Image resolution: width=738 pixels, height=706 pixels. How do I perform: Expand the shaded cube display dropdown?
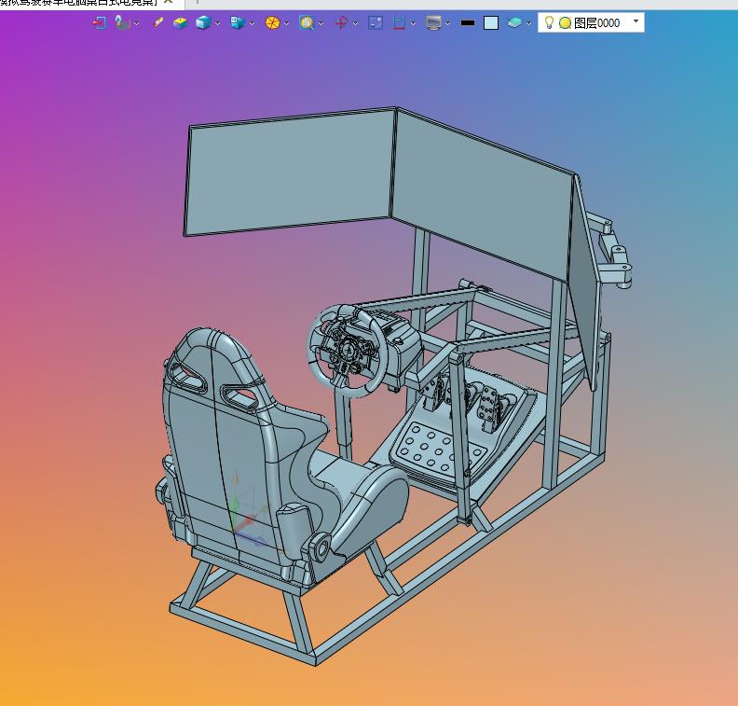click(217, 23)
